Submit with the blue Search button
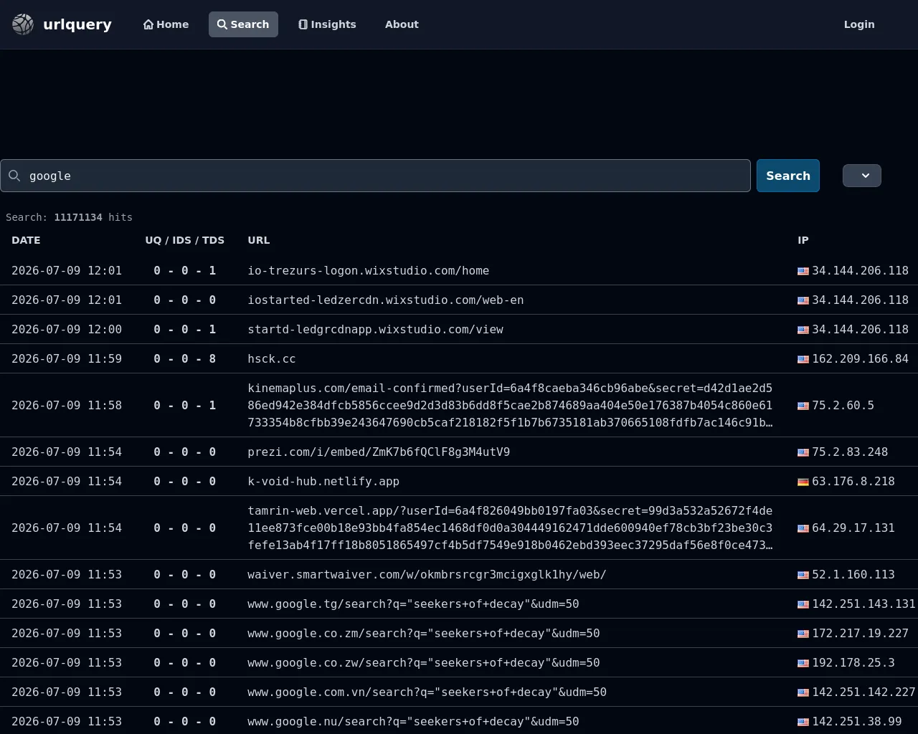The height and width of the screenshot is (734, 918). pos(788,176)
